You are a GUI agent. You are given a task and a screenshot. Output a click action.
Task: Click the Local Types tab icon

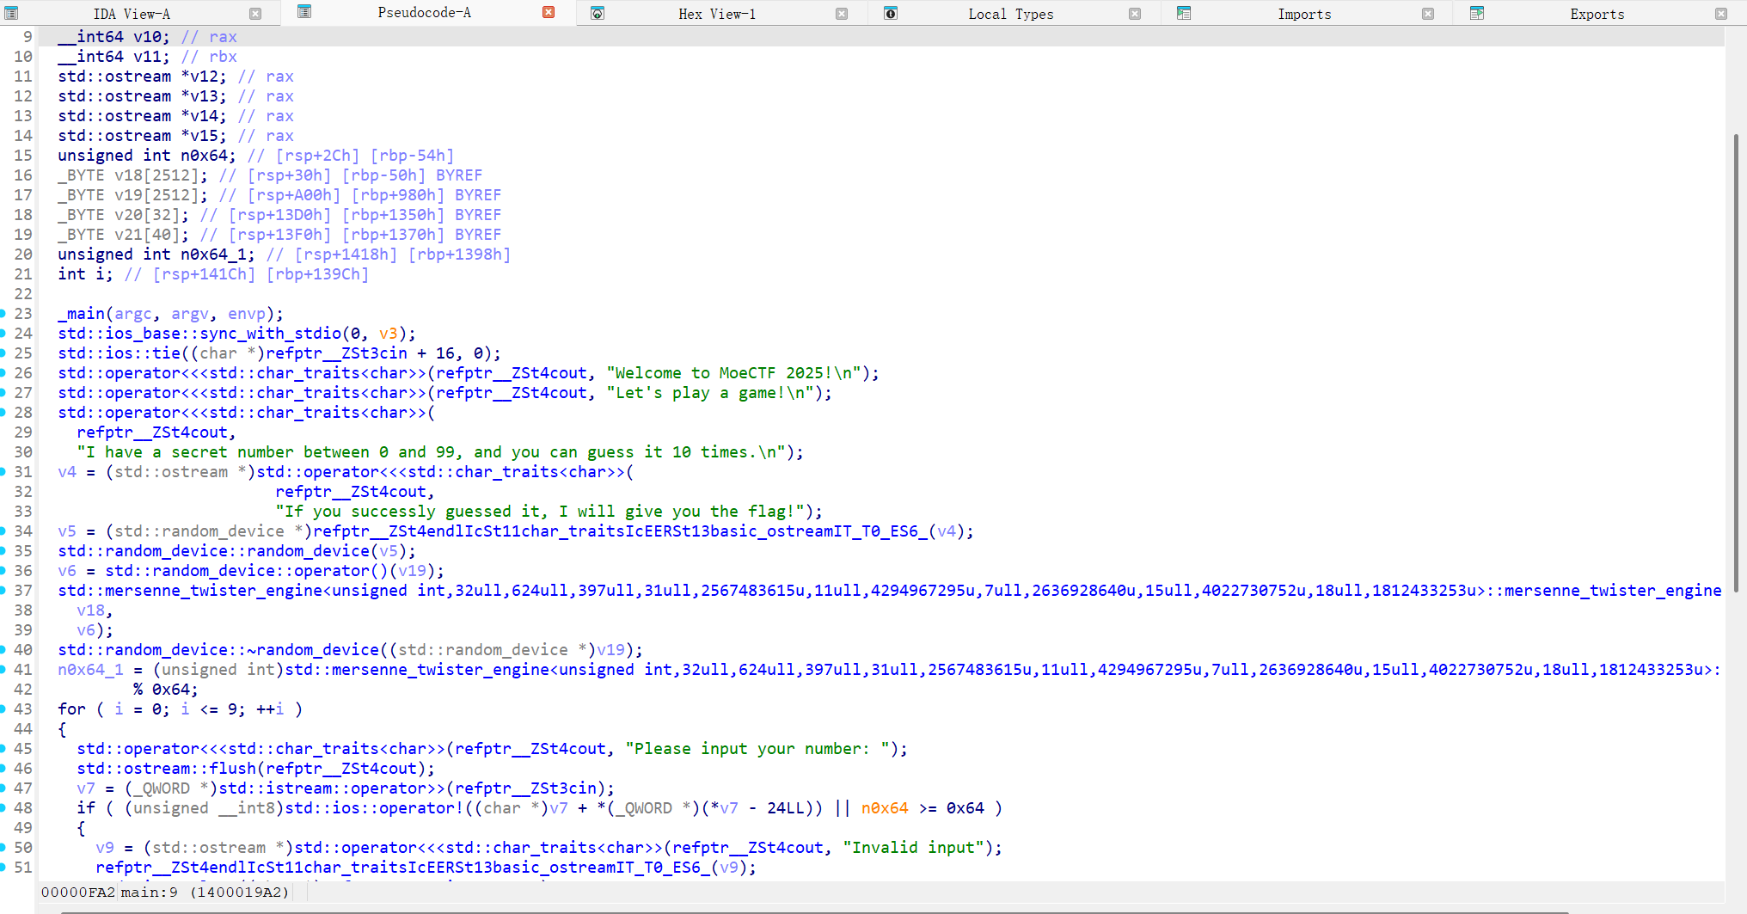coord(891,14)
